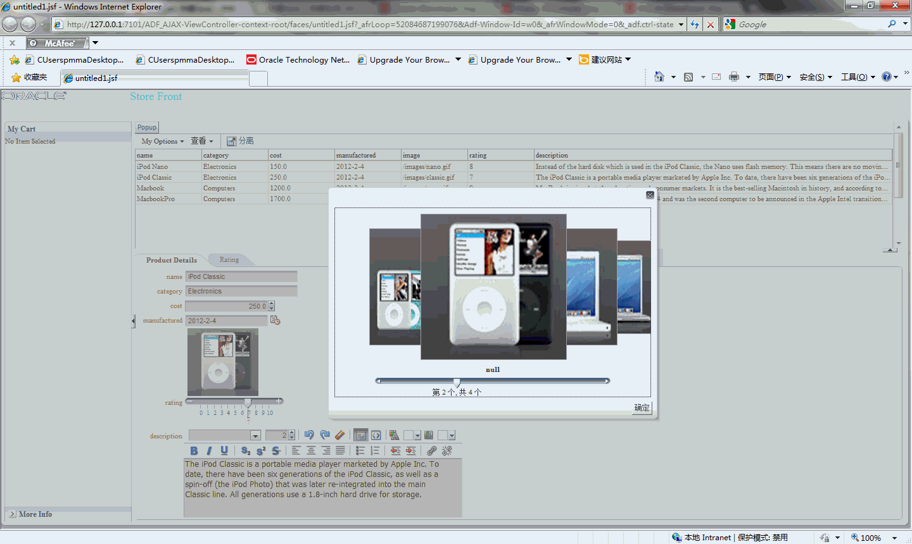Image resolution: width=912 pixels, height=544 pixels.
Task: Toggle underline formatting in description editor
Action: 224,451
